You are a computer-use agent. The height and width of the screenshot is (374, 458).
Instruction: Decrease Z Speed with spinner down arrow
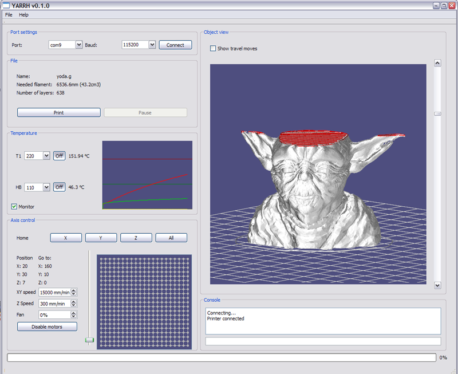pos(74,305)
